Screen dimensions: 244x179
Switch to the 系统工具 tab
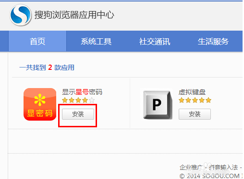(x=96, y=41)
